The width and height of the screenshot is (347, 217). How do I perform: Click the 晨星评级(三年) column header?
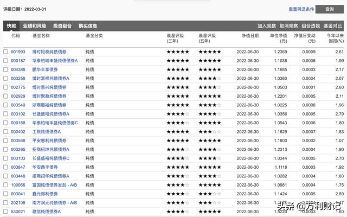[x=175, y=39]
